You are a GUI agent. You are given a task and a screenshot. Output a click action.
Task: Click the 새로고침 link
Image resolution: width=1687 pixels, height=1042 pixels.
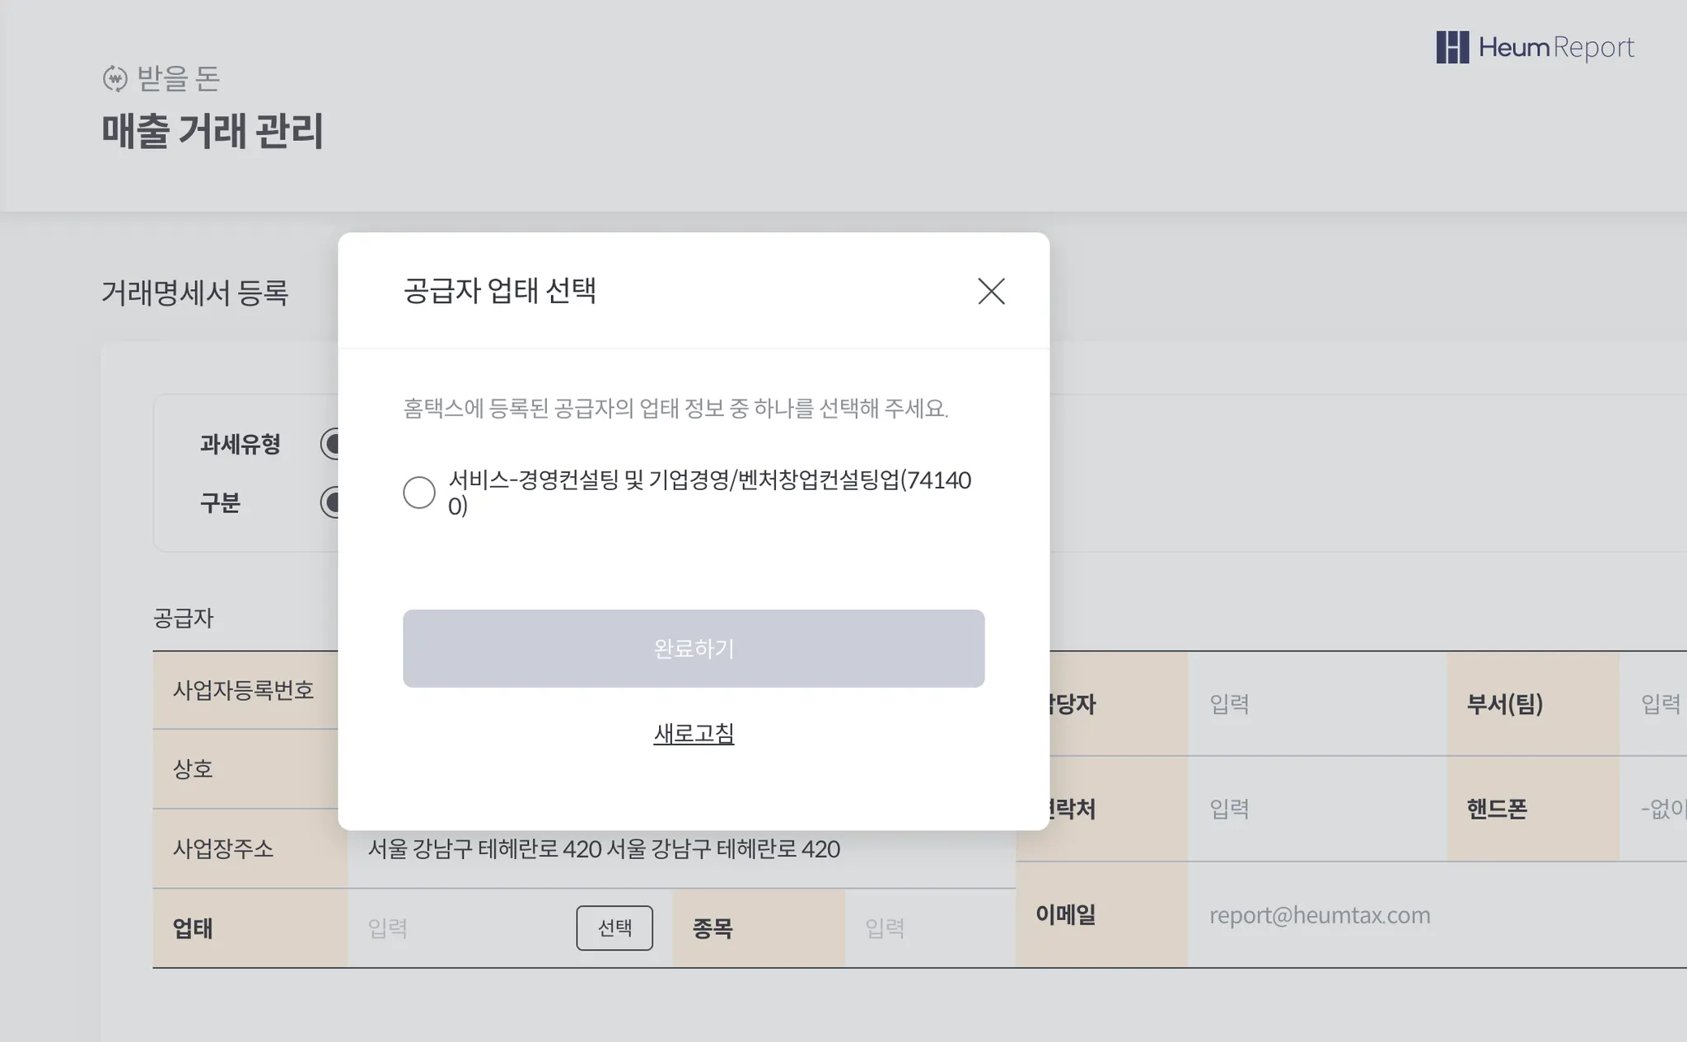coord(693,733)
